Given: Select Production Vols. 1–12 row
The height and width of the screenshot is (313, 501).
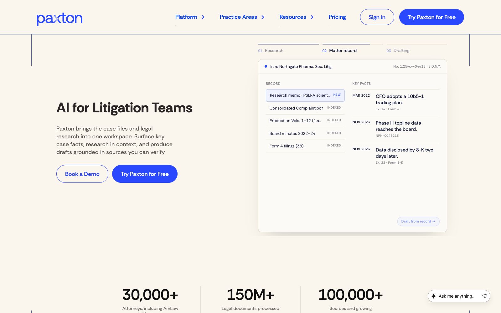Looking at the screenshot, I should [305, 121].
